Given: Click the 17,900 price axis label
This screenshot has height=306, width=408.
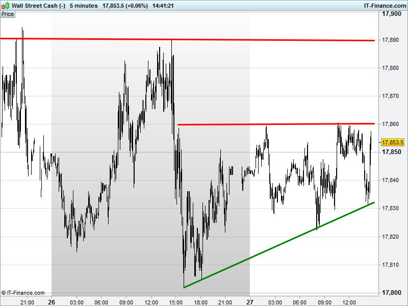Looking at the screenshot, I should (391, 14).
